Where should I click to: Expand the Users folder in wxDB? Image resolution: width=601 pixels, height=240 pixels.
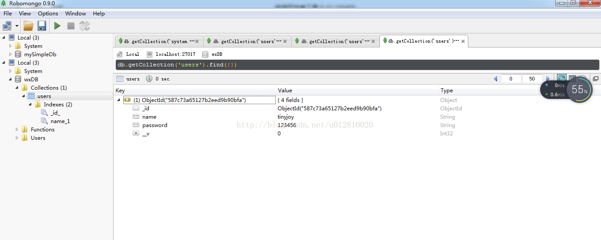coord(17,138)
